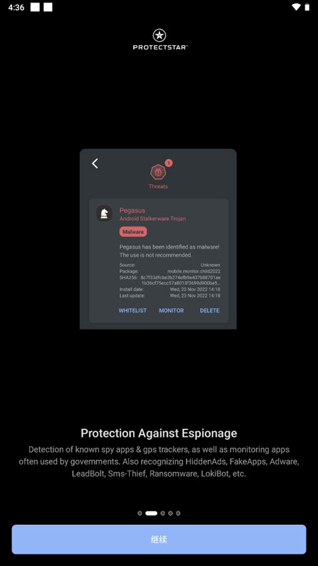
Task: Tap the second notification square icon
Action: click(x=48, y=7)
